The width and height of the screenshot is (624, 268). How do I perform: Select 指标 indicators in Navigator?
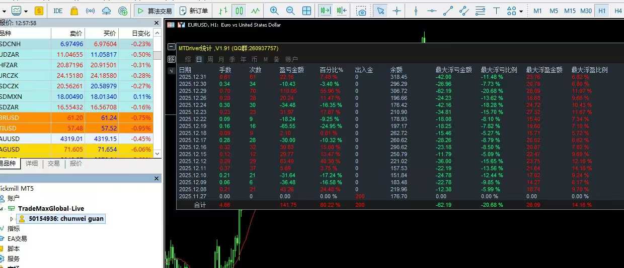click(14, 228)
